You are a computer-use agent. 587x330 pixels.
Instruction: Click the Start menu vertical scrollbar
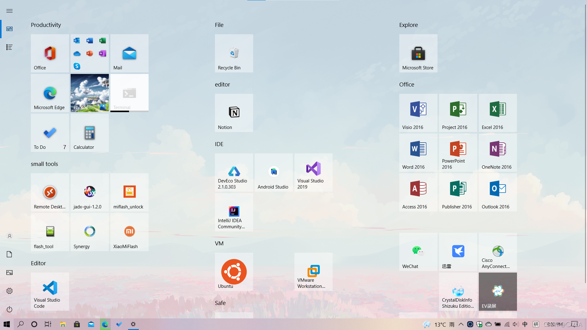(585, 144)
